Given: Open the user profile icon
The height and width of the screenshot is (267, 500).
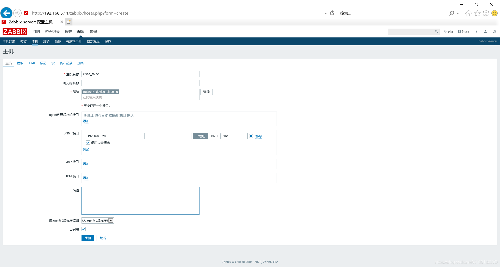Looking at the screenshot, I should tap(485, 31).
